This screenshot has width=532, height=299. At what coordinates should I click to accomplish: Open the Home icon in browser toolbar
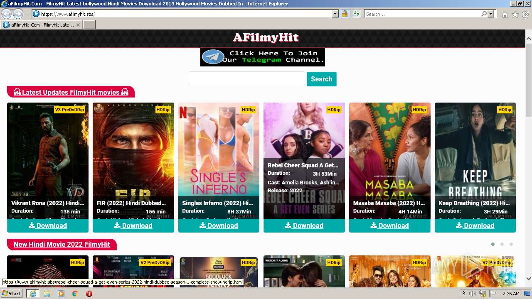point(505,15)
